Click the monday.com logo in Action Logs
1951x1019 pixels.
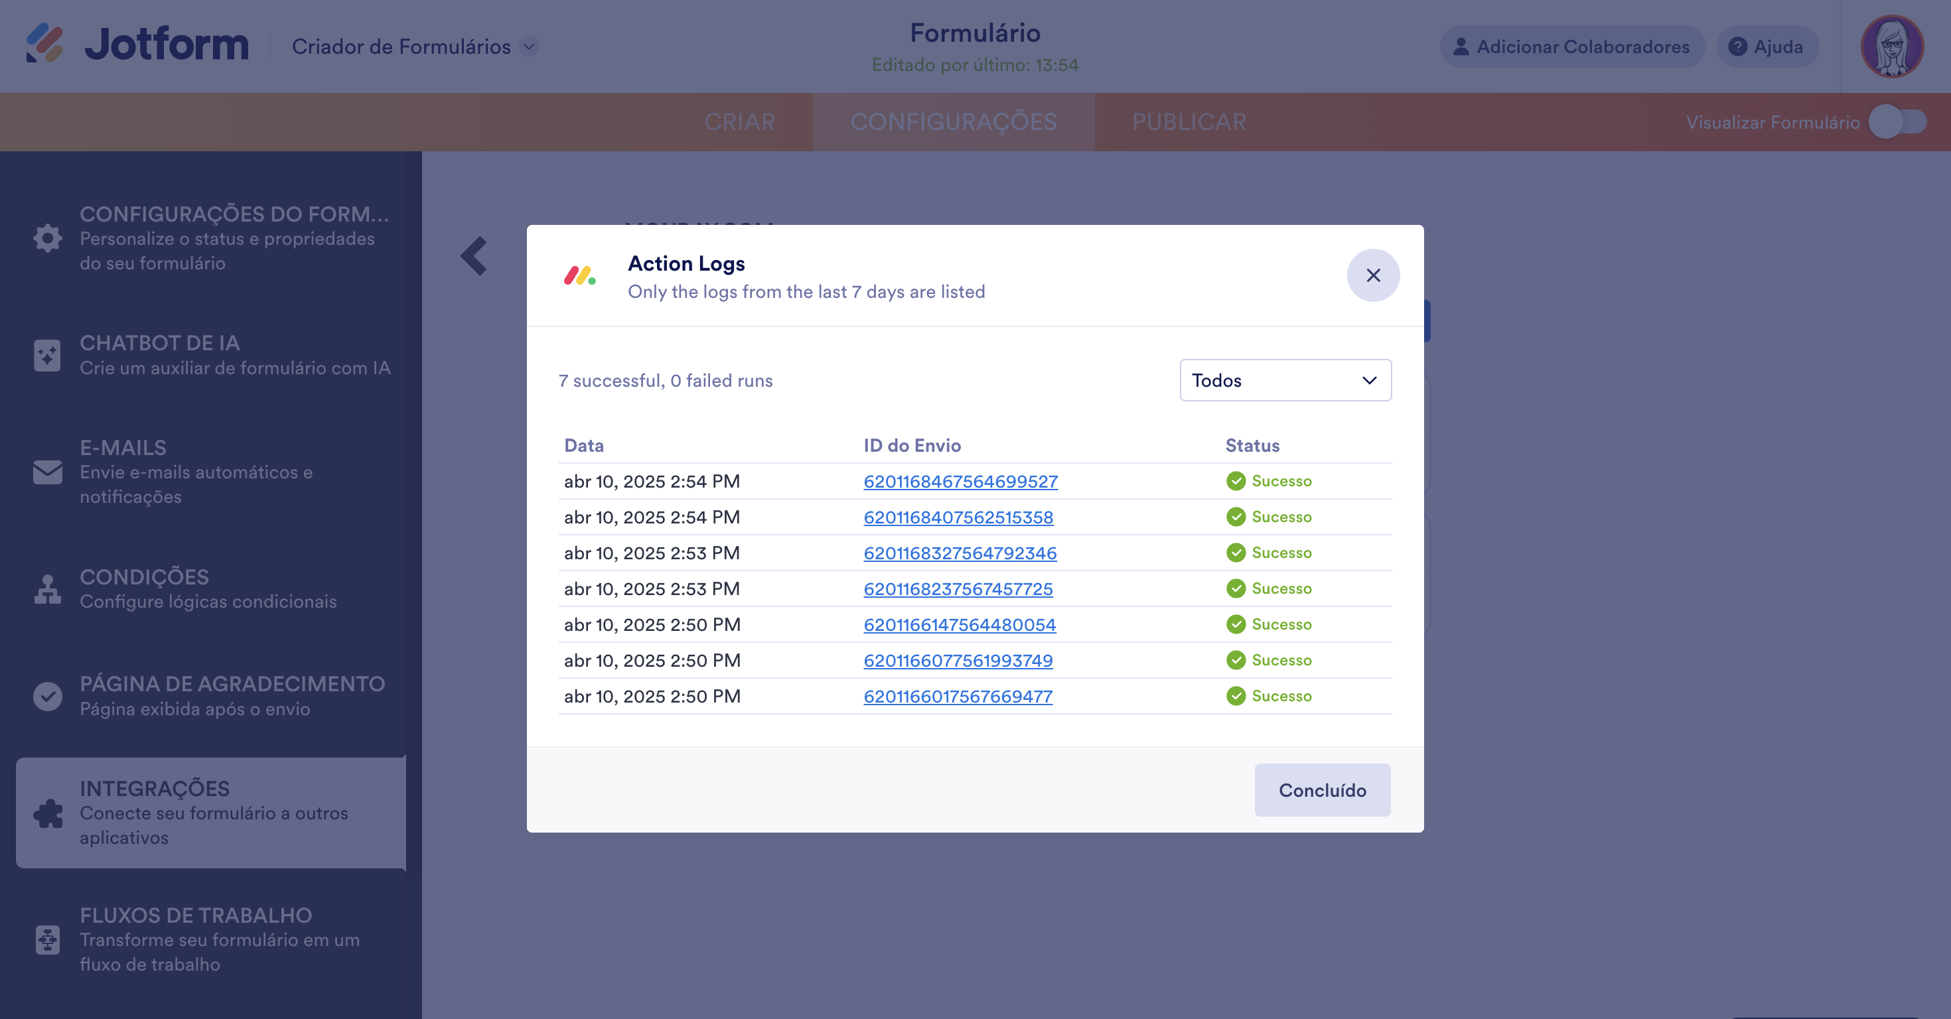(x=580, y=275)
